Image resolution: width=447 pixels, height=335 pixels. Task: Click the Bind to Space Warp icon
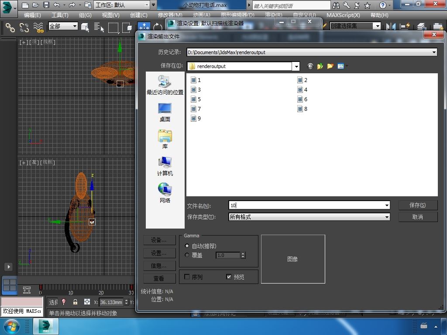coord(38,27)
